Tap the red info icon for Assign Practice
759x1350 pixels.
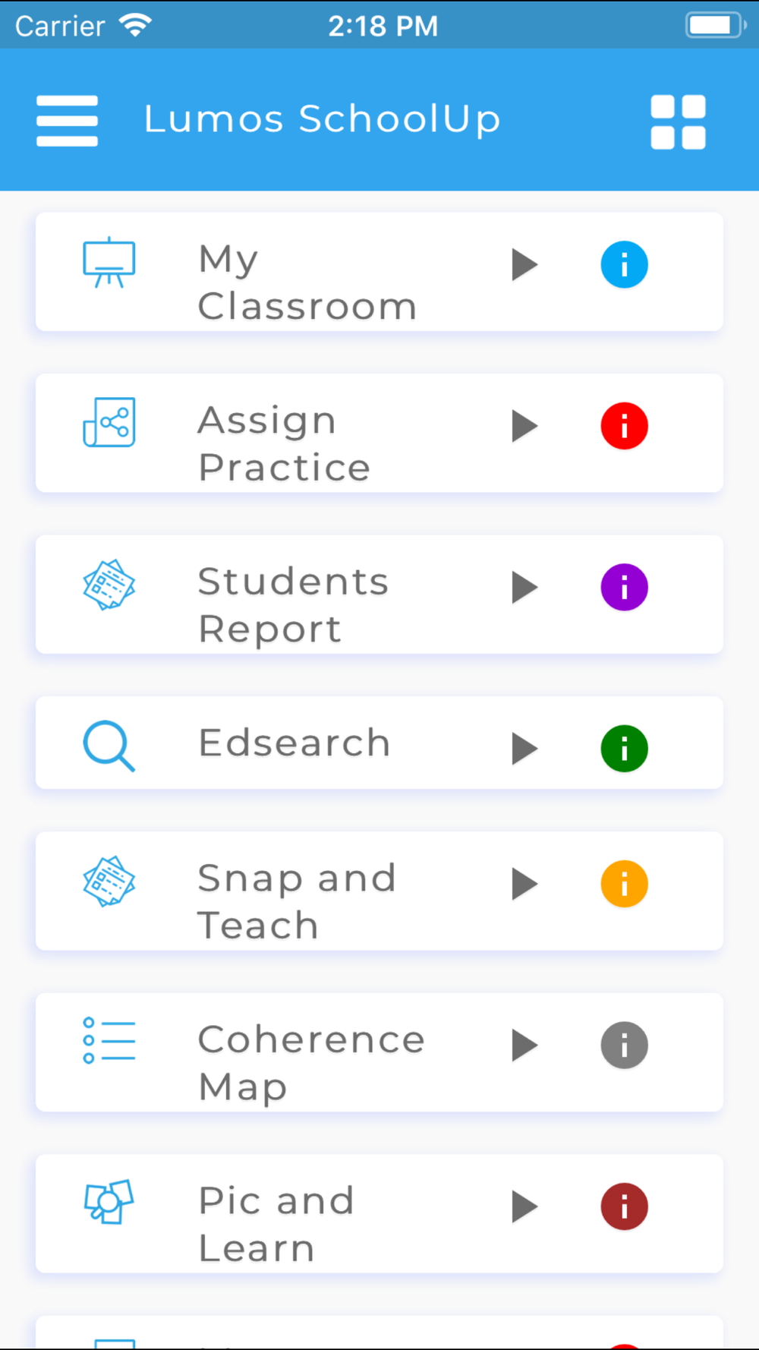tap(624, 426)
